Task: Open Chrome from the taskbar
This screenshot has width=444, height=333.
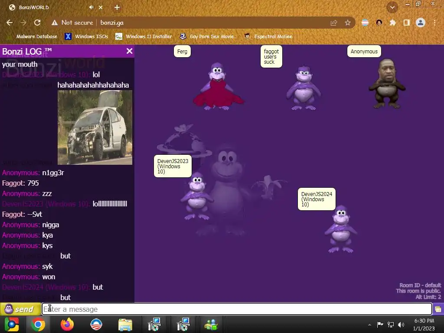Action: (38, 324)
